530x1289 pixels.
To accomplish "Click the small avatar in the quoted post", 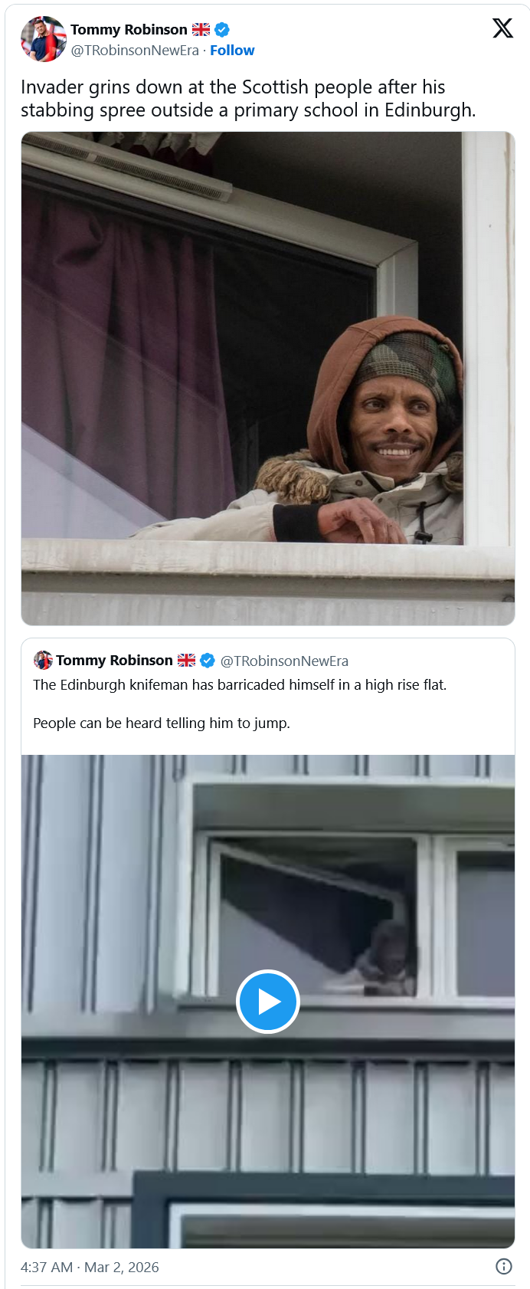I will [43, 660].
